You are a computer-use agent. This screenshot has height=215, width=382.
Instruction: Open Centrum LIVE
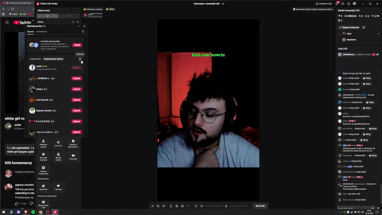324,4
